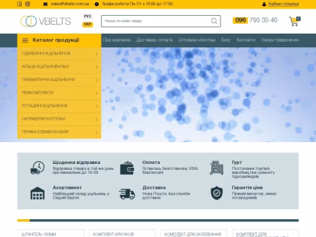Click sales@vbelts.com.ua email link
This screenshot has height=237, width=316.
(x=70, y=4)
